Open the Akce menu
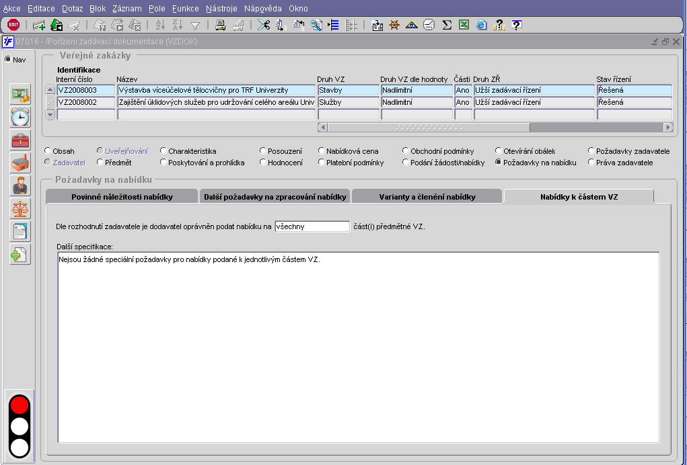687x465 pixels. coord(12,8)
